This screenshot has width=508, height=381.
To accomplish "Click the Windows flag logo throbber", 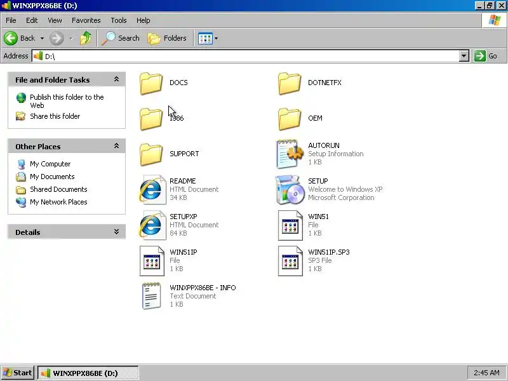I will point(495,20).
